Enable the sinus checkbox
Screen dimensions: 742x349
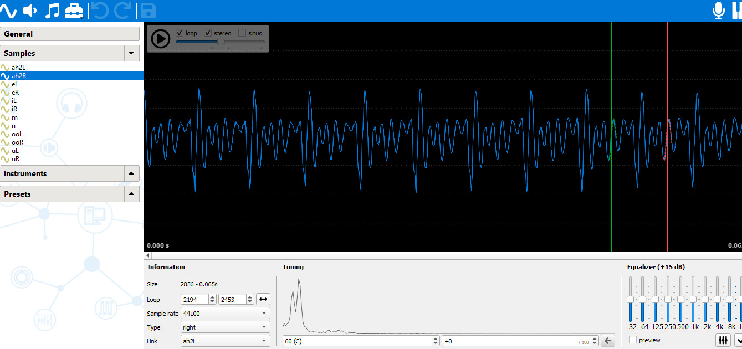pos(242,33)
